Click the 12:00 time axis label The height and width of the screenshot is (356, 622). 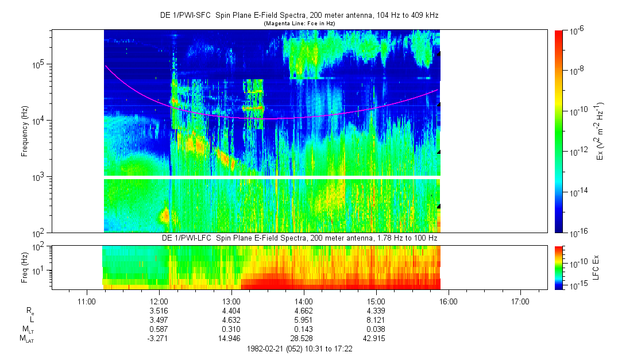(159, 301)
